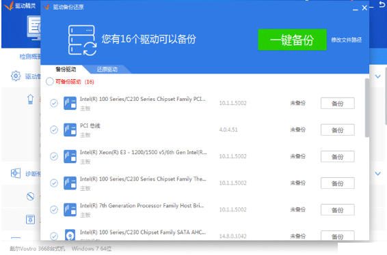
Task: Click the 驱动精灵 logo in main window
Action: click(9, 6)
